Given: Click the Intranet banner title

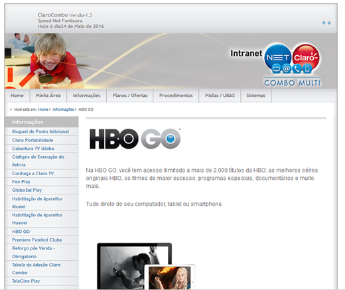Looking at the screenshot, I should pos(246,53).
